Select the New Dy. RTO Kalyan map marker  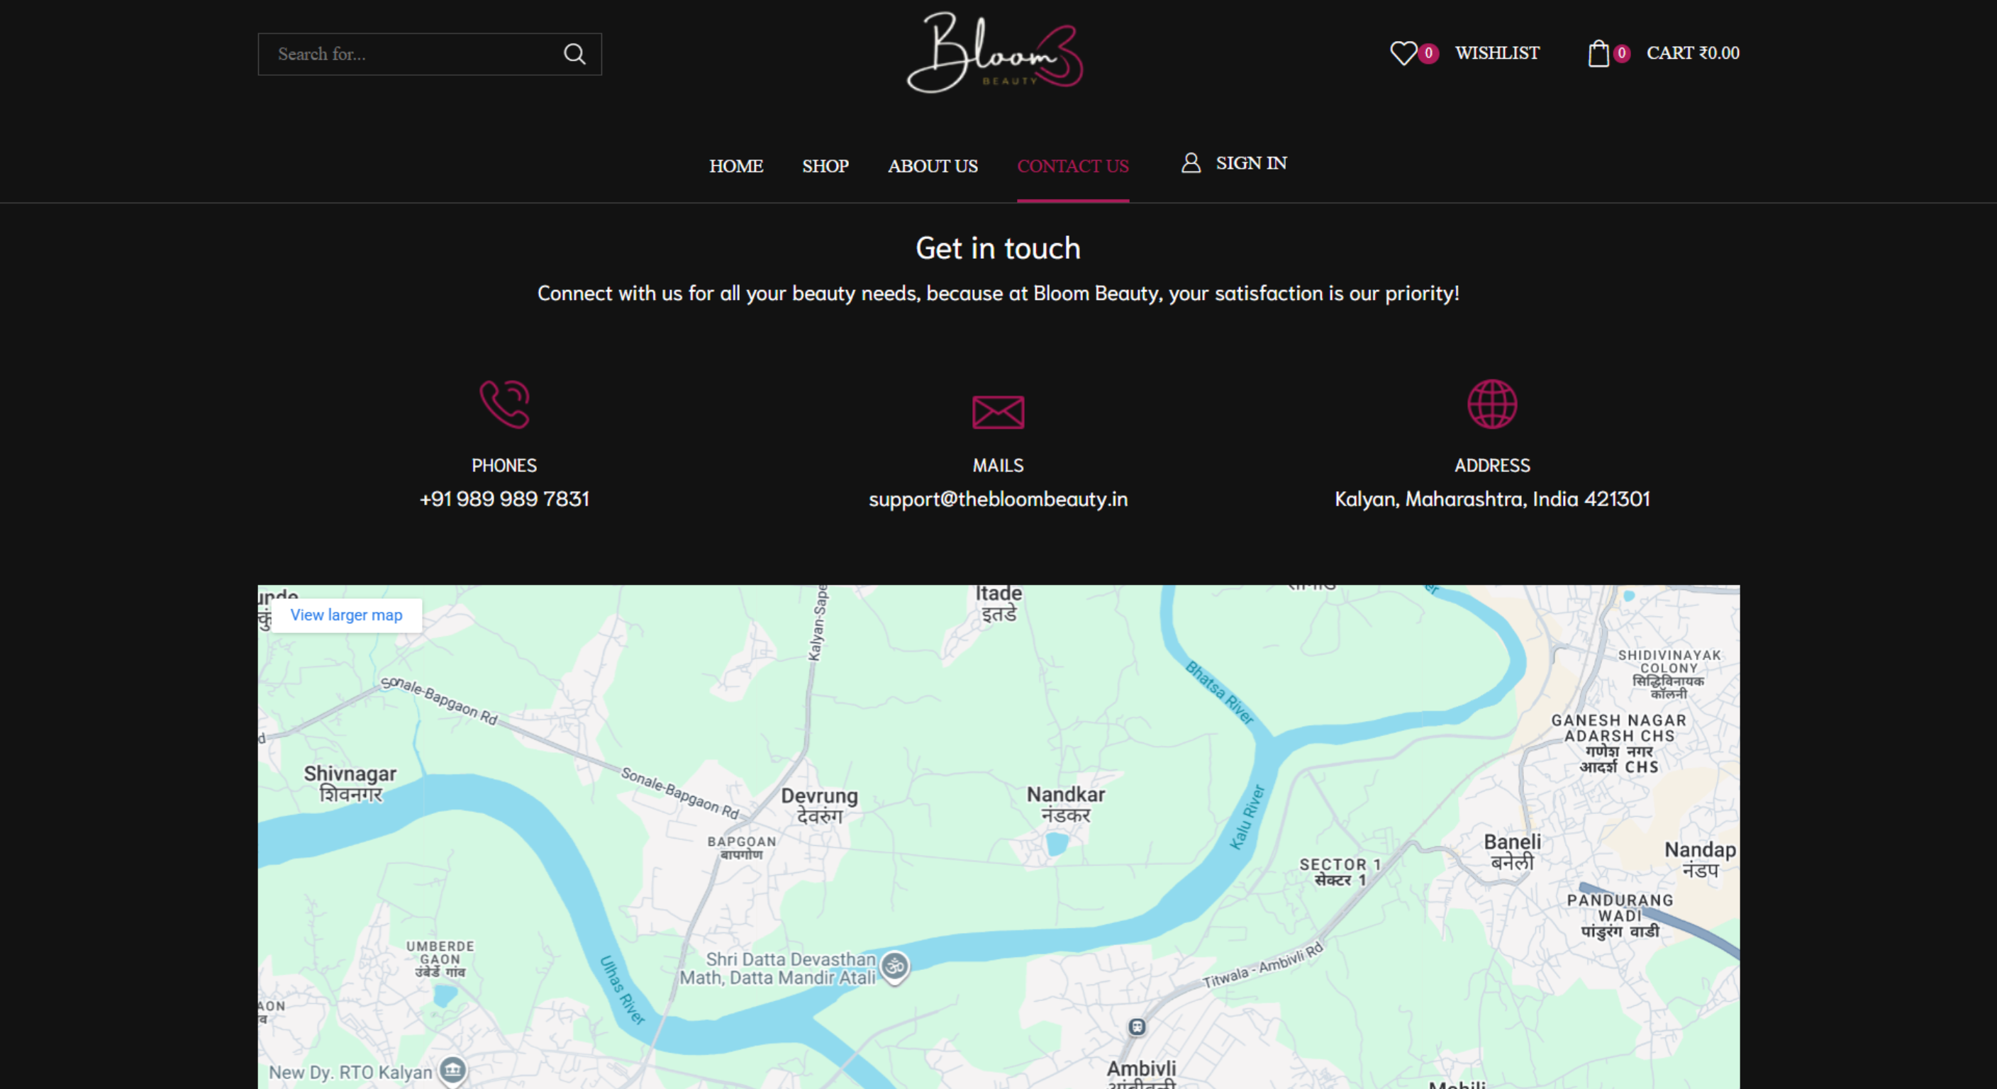(x=452, y=1071)
